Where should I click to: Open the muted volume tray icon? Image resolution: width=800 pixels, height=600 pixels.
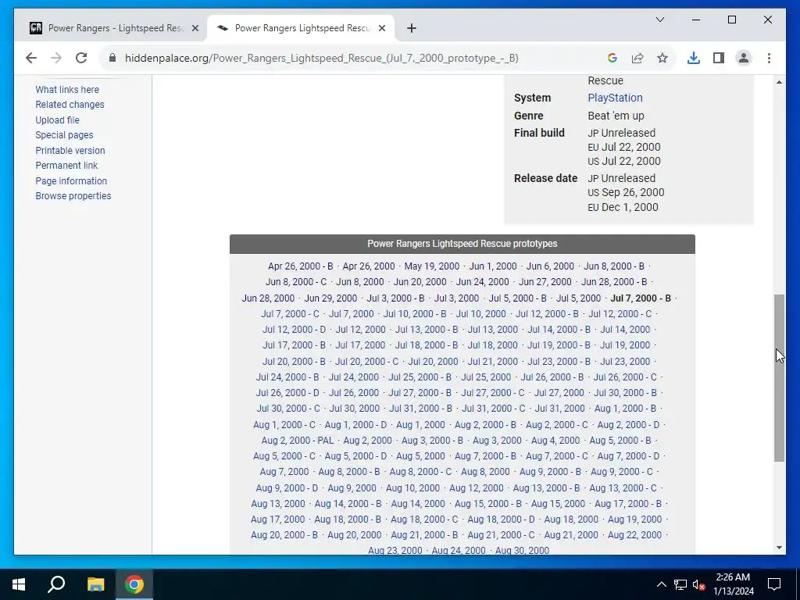[x=699, y=584]
